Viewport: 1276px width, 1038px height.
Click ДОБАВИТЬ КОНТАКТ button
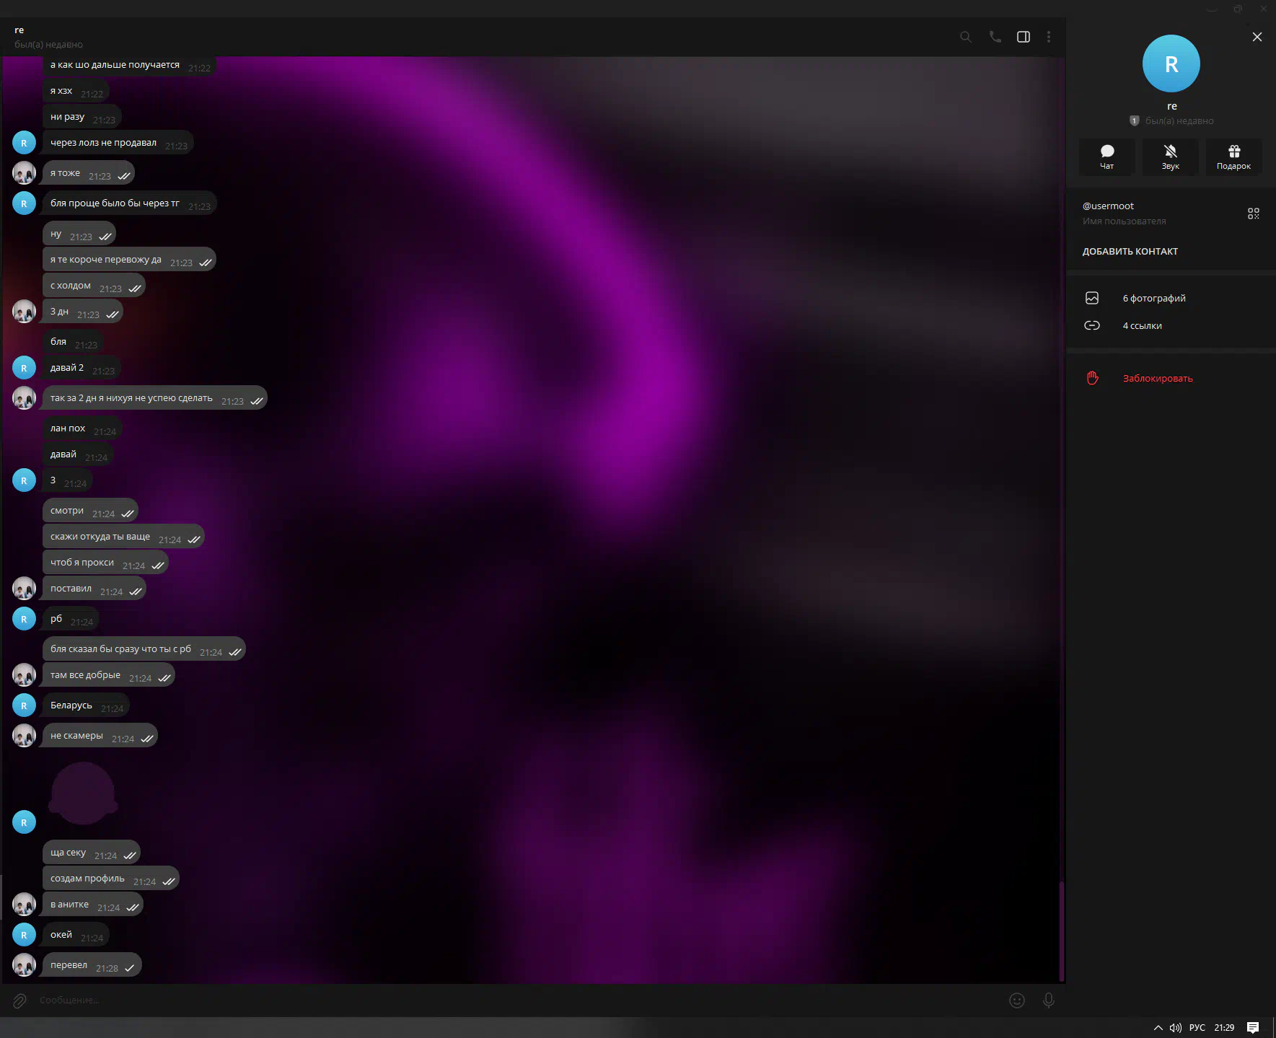1130,252
